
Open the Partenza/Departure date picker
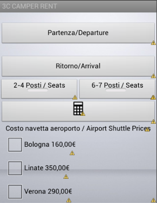point(78,33)
